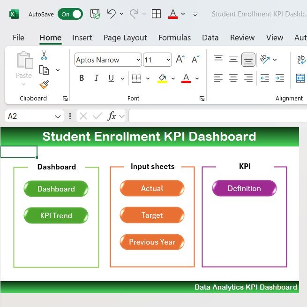Go to the Formulas tab
This screenshot has height=307, width=307.
(175, 38)
